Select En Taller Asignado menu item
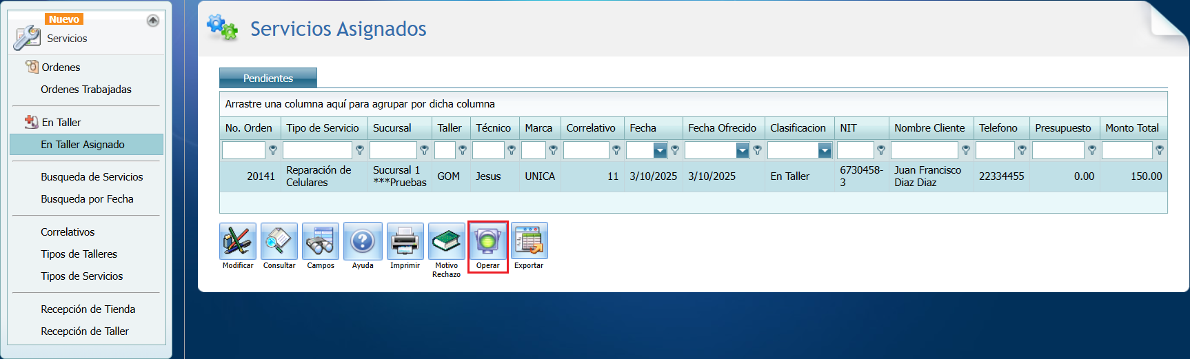1190x359 pixels. (86, 145)
